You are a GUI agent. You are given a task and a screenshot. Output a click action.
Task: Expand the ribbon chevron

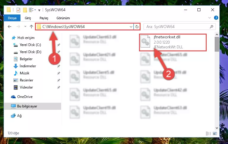pos(210,18)
